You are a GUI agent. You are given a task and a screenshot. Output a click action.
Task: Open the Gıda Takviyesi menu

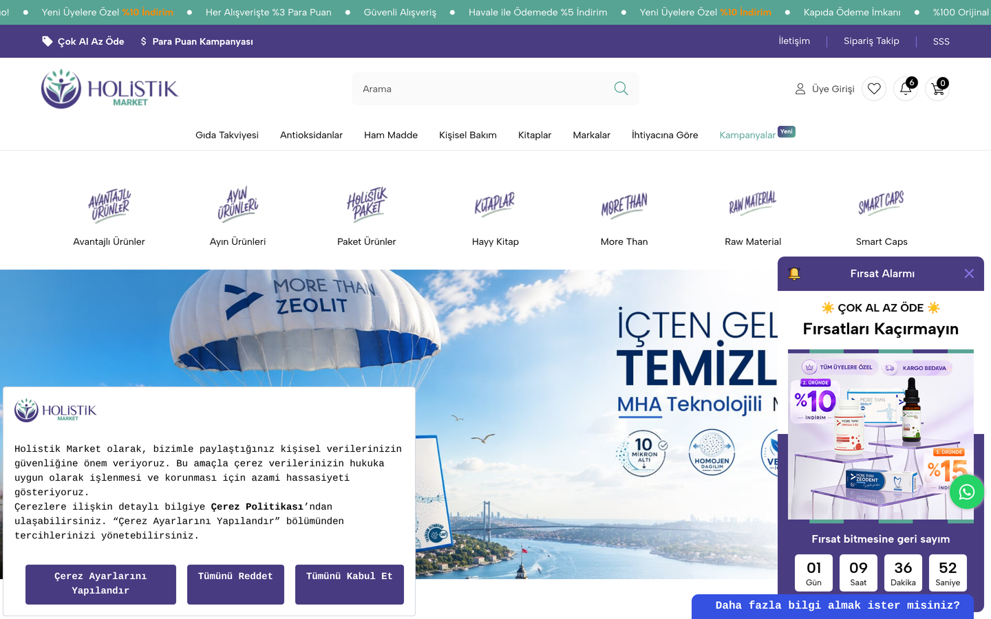227,135
